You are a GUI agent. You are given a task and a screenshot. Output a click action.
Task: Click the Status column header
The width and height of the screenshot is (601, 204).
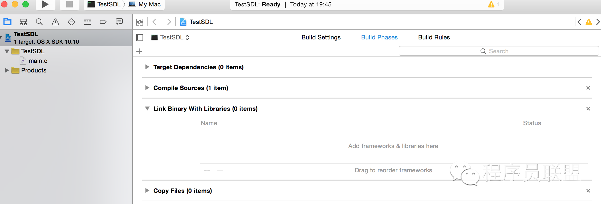(532, 123)
